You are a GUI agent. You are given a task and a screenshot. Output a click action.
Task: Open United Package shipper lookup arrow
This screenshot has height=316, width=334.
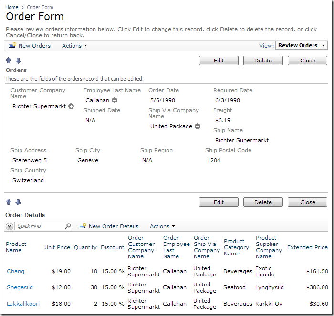coord(198,126)
